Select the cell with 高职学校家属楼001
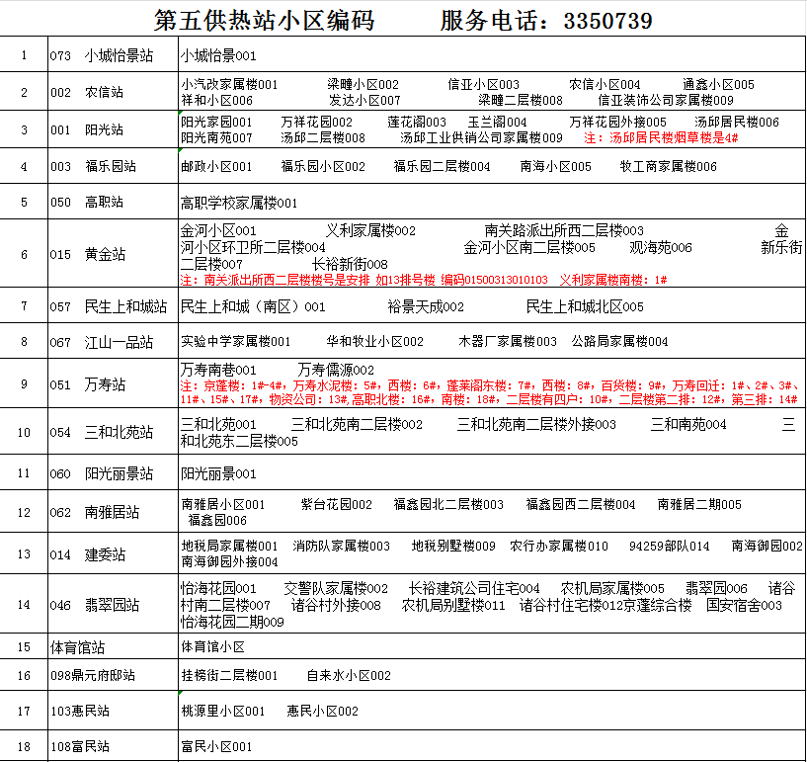Screen dimensions: 807x762 239,203
